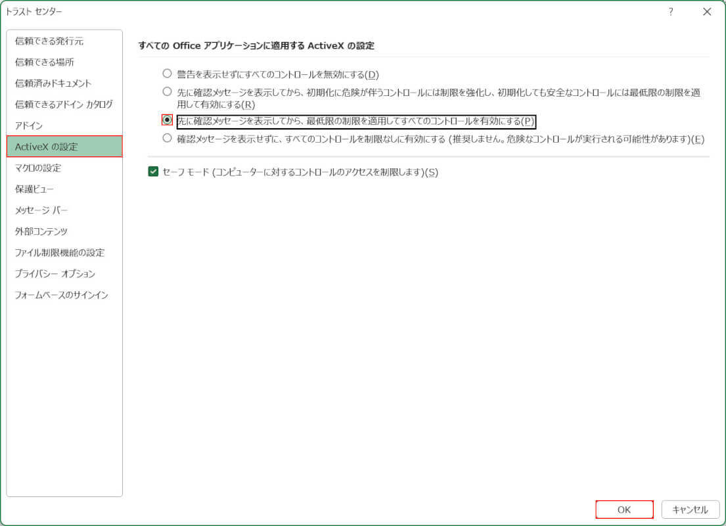Select the radio option ending with (P)

coord(167,120)
